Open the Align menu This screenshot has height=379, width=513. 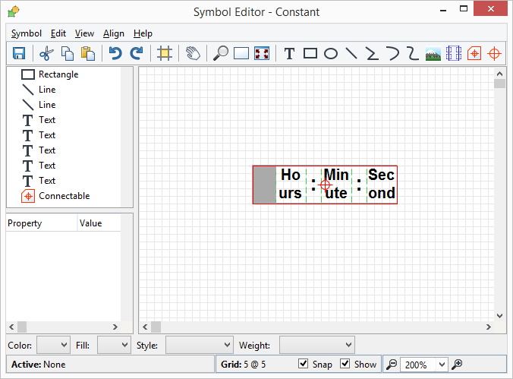tap(114, 33)
